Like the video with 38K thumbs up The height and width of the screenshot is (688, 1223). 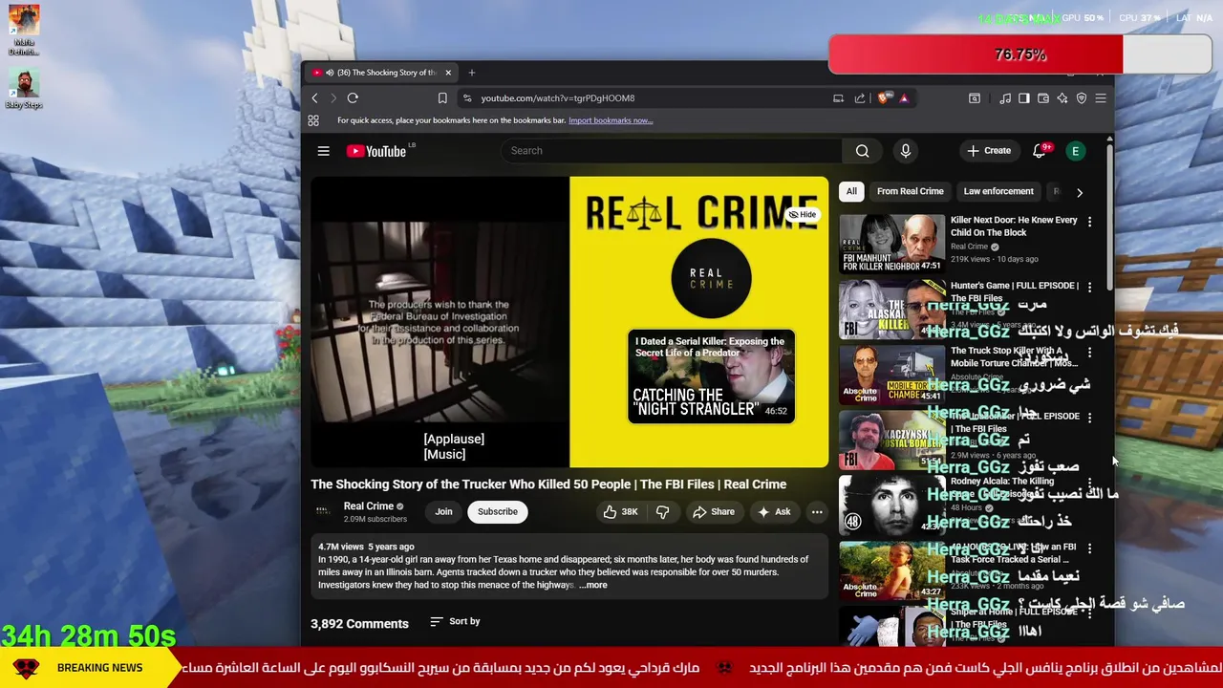tap(620, 512)
